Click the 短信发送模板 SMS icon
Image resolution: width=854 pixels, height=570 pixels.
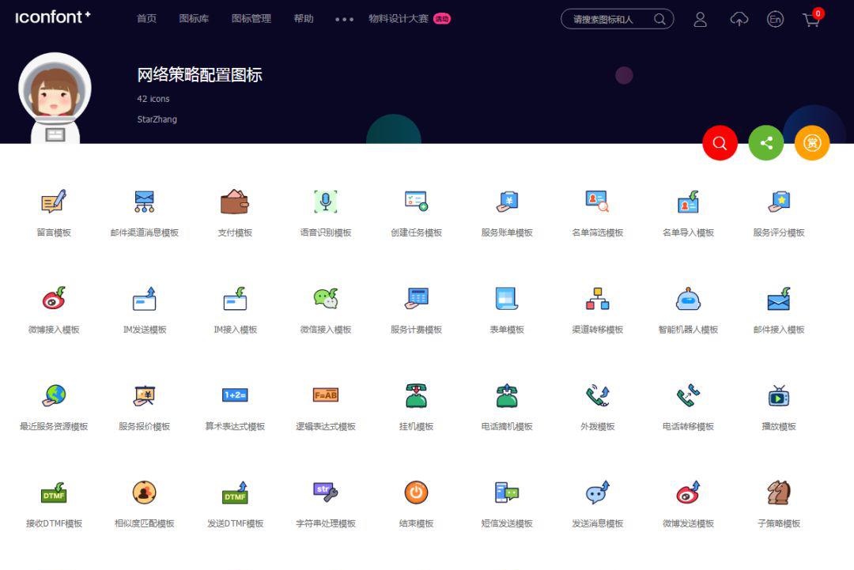pyautogui.click(x=507, y=493)
